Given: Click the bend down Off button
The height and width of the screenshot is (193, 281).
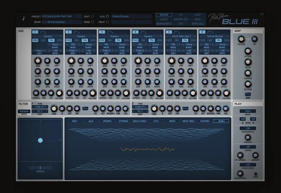Looking at the screenshot, I should tap(243, 119).
